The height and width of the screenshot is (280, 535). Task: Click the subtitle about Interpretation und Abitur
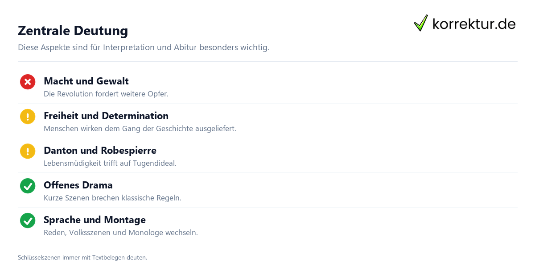point(144,47)
